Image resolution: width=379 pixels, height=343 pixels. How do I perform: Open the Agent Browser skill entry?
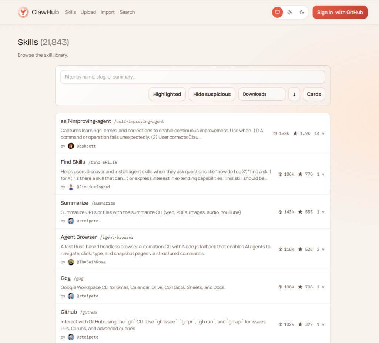point(79,237)
